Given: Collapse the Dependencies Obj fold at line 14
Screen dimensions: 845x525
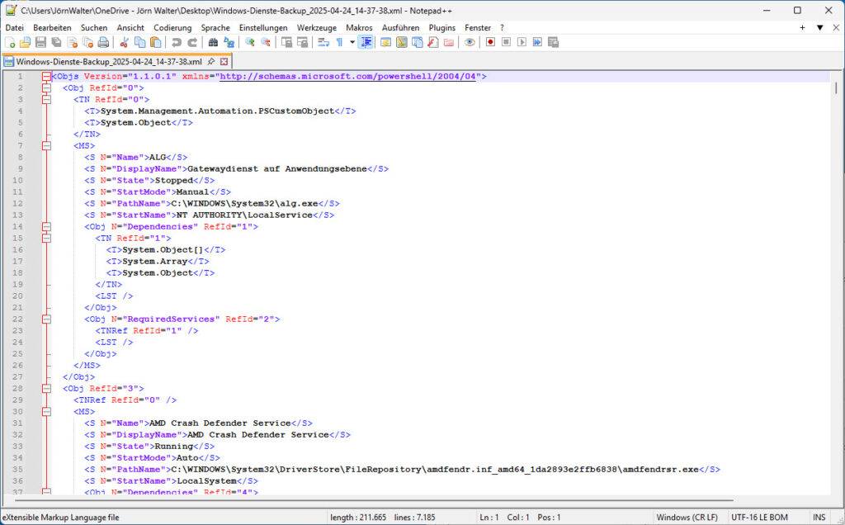Looking at the screenshot, I should point(45,226).
